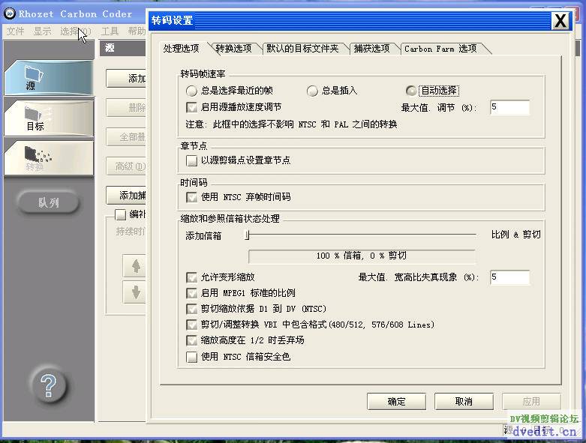Open the 选择 menu
The width and height of the screenshot is (586, 443).
(75, 31)
